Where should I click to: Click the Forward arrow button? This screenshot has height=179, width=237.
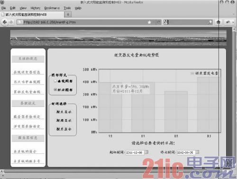pyautogui.click(x=11, y=22)
